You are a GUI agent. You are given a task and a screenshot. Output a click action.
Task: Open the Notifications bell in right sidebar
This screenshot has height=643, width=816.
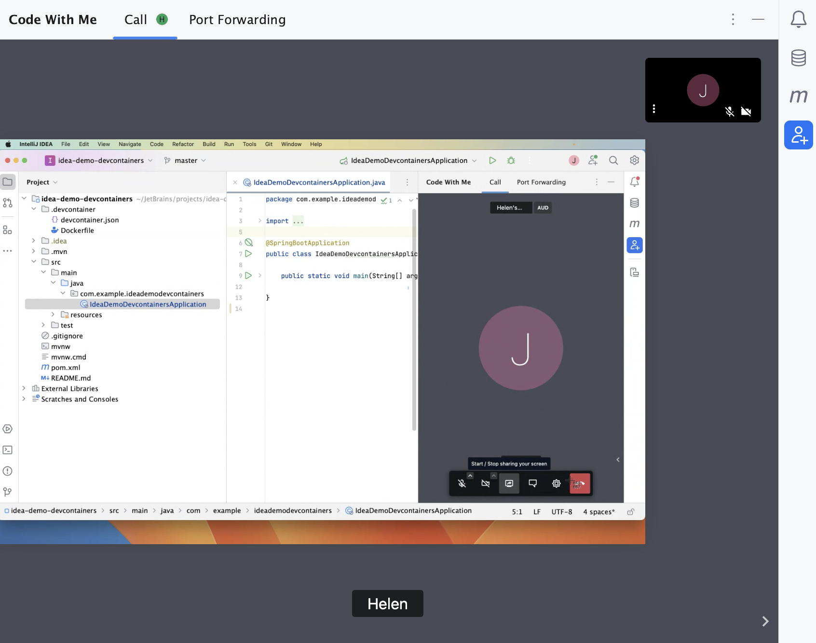click(798, 19)
